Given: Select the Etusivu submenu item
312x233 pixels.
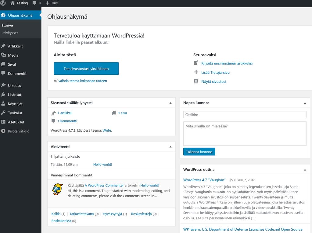Looking at the screenshot, I should [7, 26].
